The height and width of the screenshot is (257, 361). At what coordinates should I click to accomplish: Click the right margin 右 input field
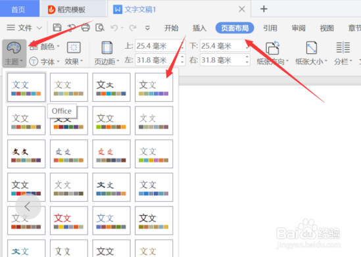[x=225, y=60]
